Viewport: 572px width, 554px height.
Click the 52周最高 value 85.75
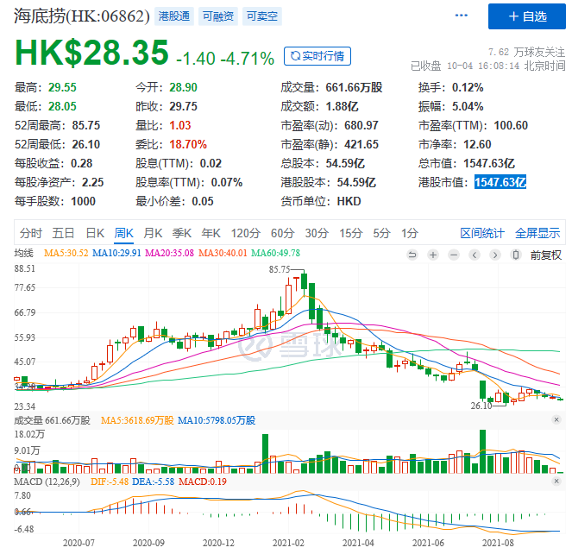point(85,125)
